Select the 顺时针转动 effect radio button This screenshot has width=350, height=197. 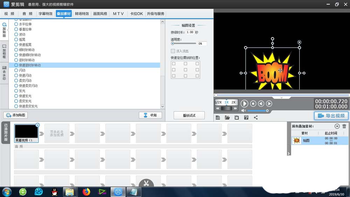point(16,50)
